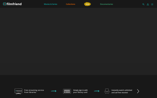Click the filmfriend logo
Screen dimensions: 157x98
click(x=12, y=4)
